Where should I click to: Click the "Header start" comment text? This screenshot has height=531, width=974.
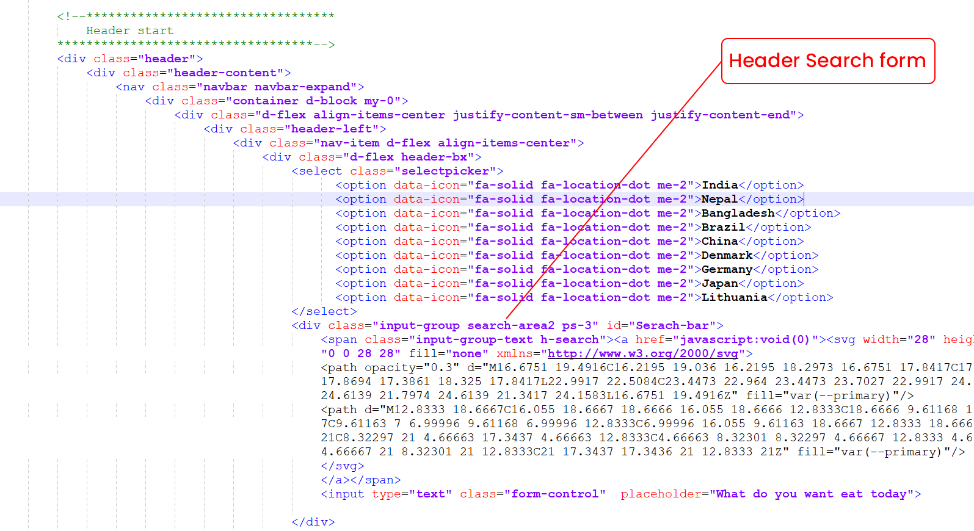coord(129,31)
